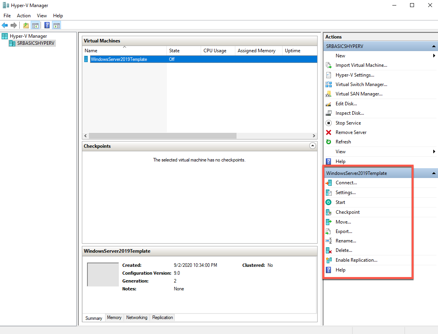438x334 pixels.
Task: Open the File menu
Action: pyautogui.click(x=7, y=16)
